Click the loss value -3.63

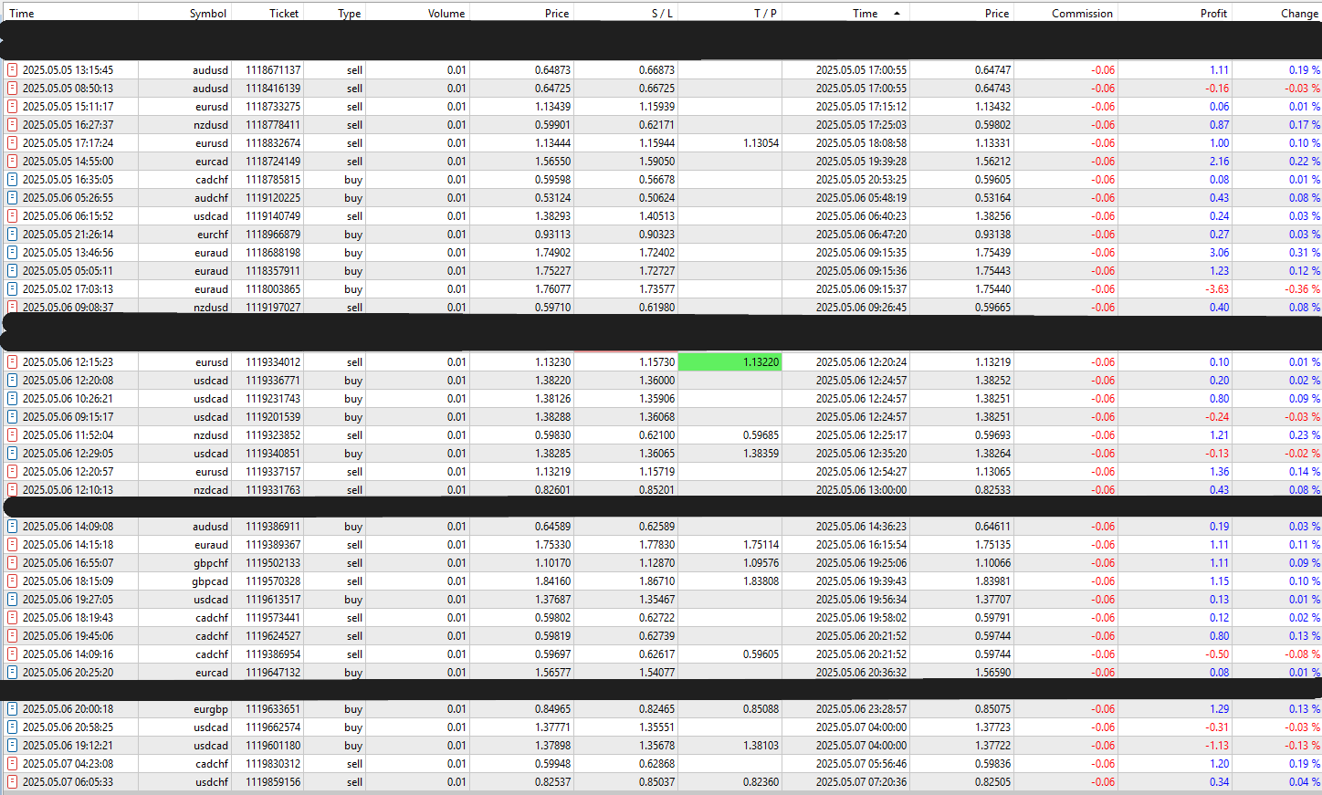(1217, 289)
